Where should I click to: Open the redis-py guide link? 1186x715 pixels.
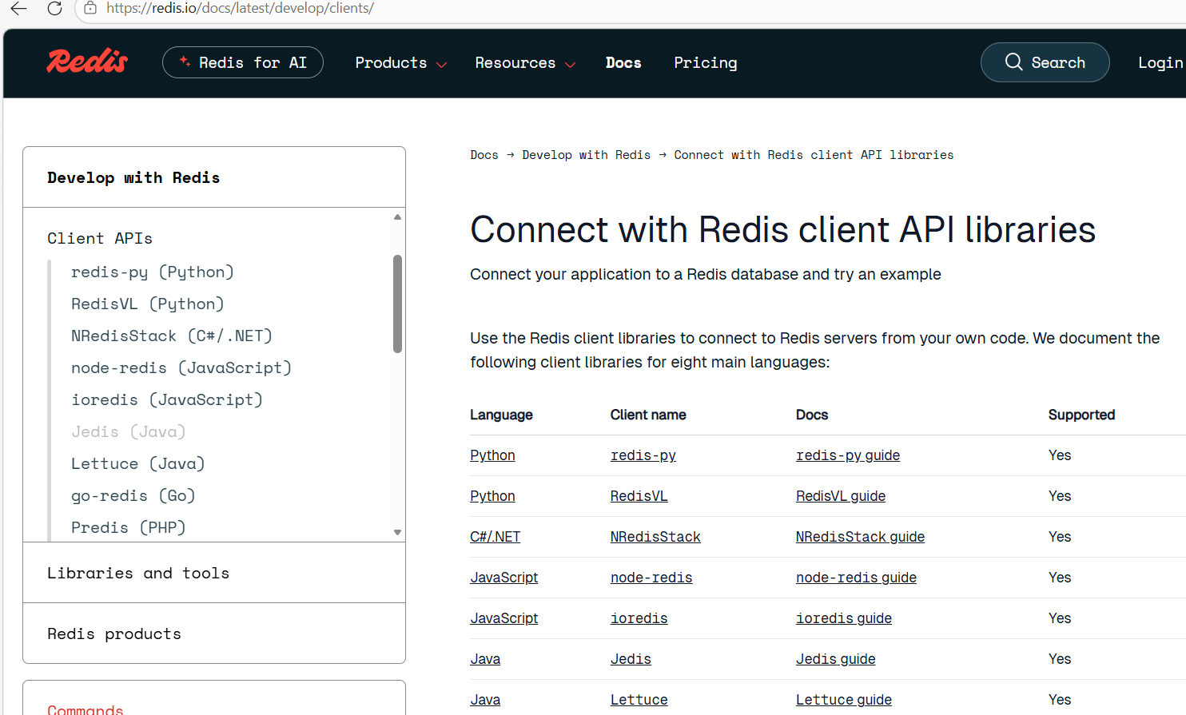(848, 455)
